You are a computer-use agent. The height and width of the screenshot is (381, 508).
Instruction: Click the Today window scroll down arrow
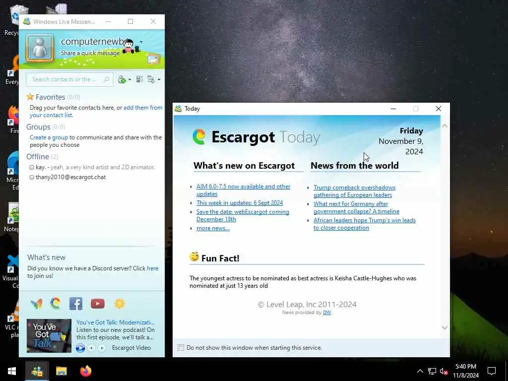(x=445, y=328)
